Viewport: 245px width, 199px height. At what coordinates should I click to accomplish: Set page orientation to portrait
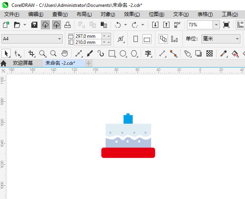coord(135,39)
